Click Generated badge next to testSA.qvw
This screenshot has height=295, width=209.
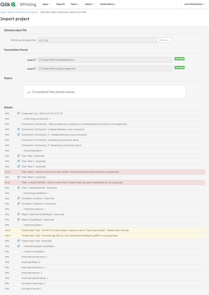point(179,59)
